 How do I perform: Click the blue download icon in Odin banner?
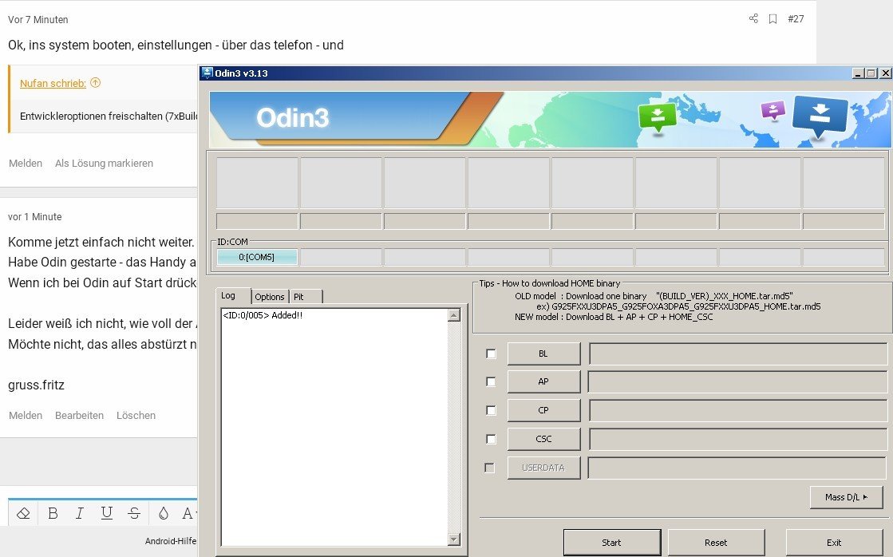pyautogui.click(x=820, y=117)
